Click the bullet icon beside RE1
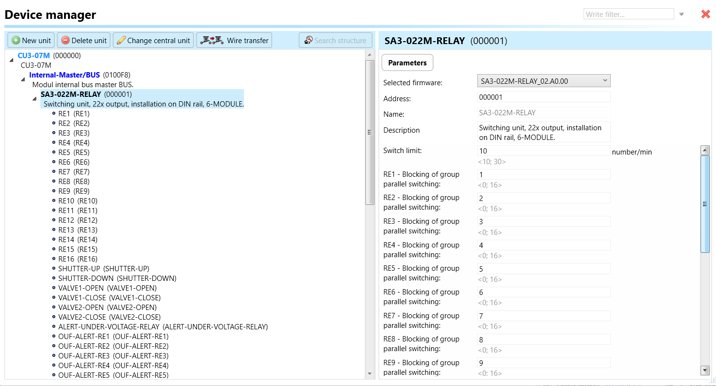 [x=54, y=113]
